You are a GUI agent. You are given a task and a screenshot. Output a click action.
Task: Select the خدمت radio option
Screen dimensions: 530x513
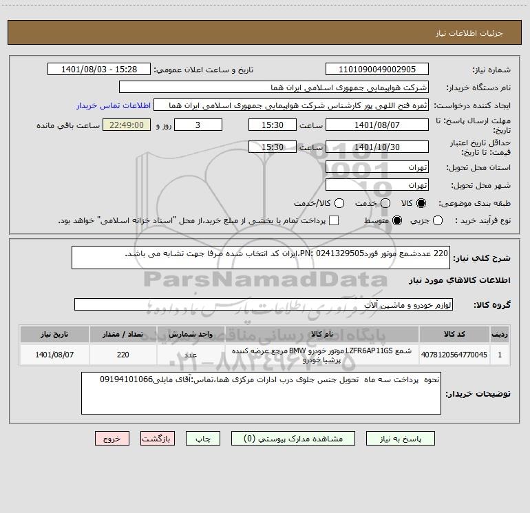point(385,203)
